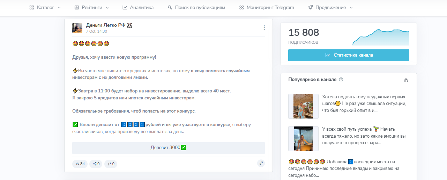Viewport: 447px width, 180px height.
Task: Open popular post Хотела поднять тему
Action: (364, 104)
